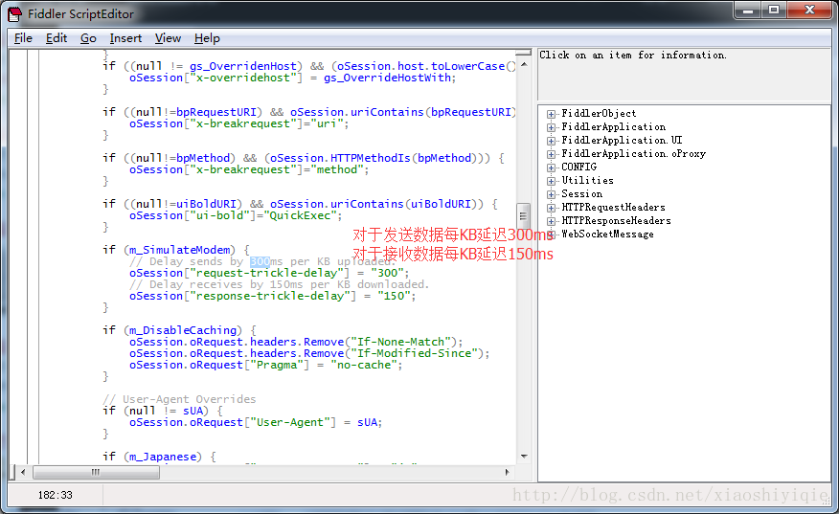
Task: Open the Go menu
Action: tap(88, 38)
